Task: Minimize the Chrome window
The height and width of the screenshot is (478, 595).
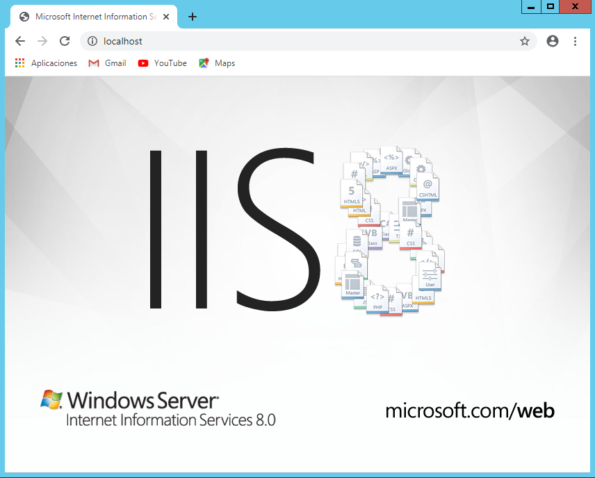Action: tap(531, 7)
